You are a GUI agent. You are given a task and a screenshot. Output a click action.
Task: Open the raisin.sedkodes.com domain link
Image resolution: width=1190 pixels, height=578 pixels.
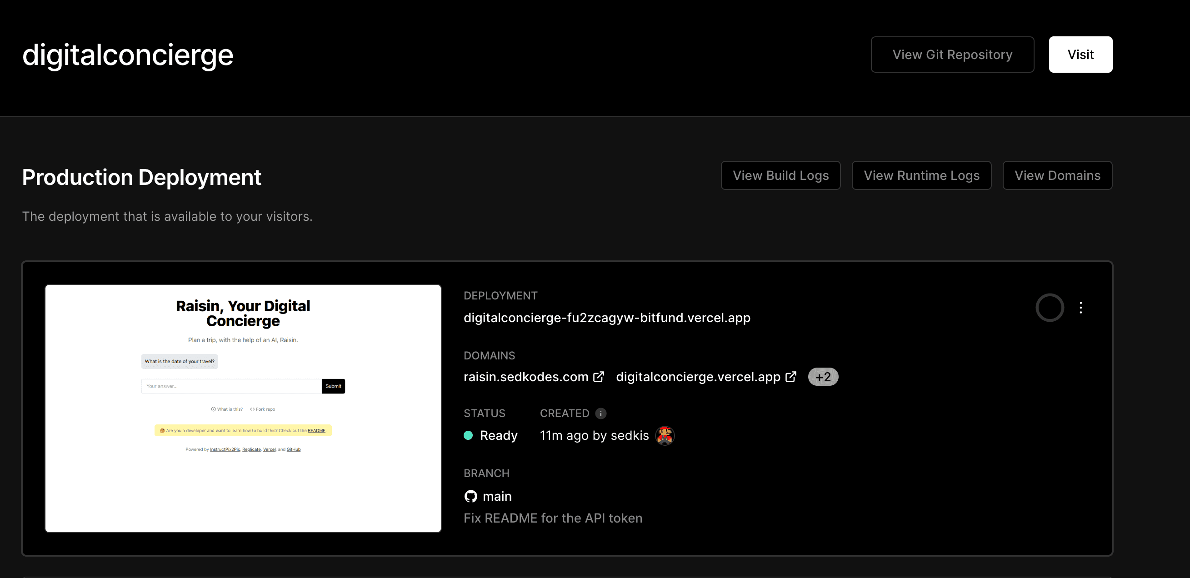pyautogui.click(x=526, y=377)
